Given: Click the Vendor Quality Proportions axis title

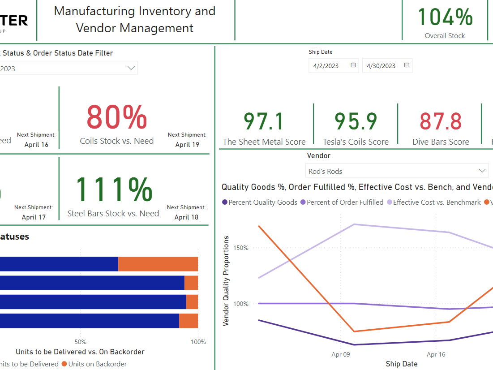Looking at the screenshot, I should [x=226, y=281].
